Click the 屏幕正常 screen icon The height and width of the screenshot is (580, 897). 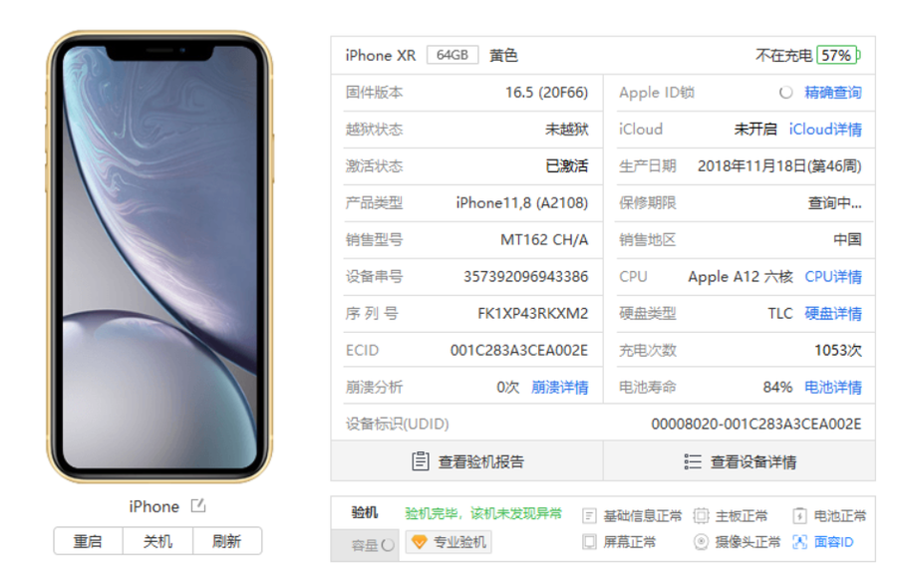click(x=589, y=542)
